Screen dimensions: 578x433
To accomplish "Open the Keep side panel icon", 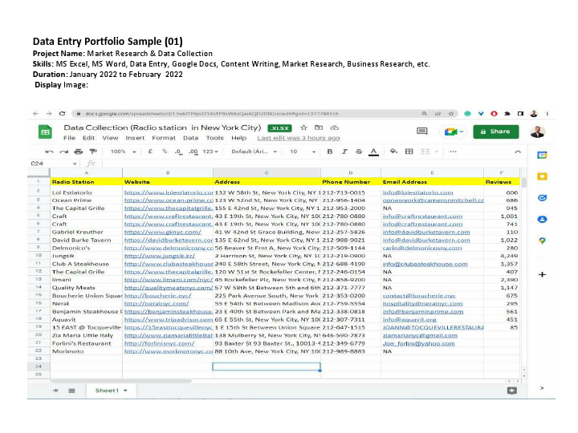I will coord(542,176).
